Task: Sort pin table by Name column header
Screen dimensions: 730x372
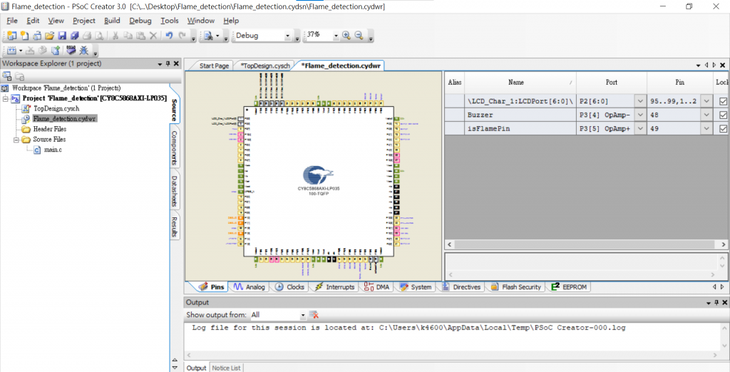Action: (520, 83)
